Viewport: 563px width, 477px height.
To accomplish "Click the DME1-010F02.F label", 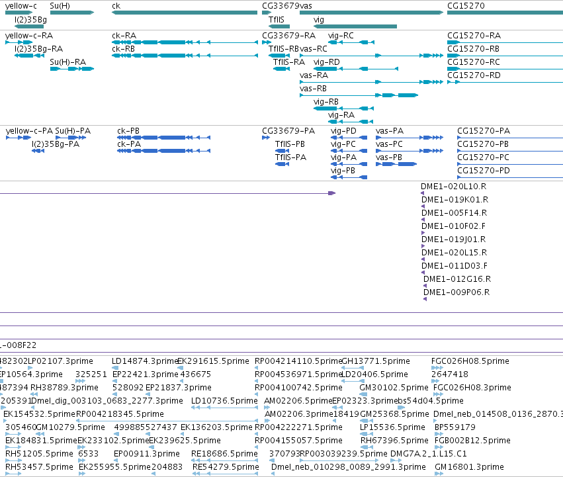I will (453, 226).
